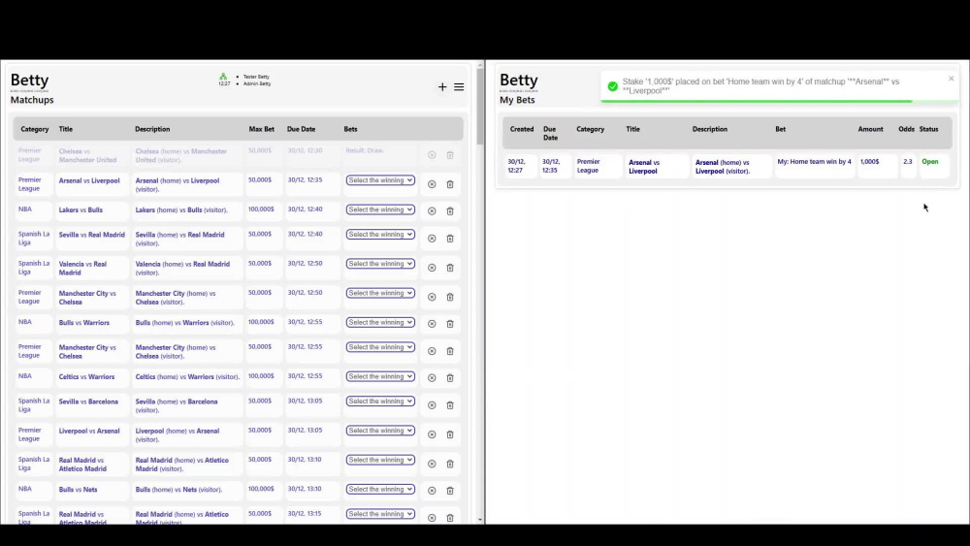The width and height of the screenshot is (970, 546).
Task: Open winning-bet dropdown for Liverpool vs Arsenal
Action: (380, 431)
